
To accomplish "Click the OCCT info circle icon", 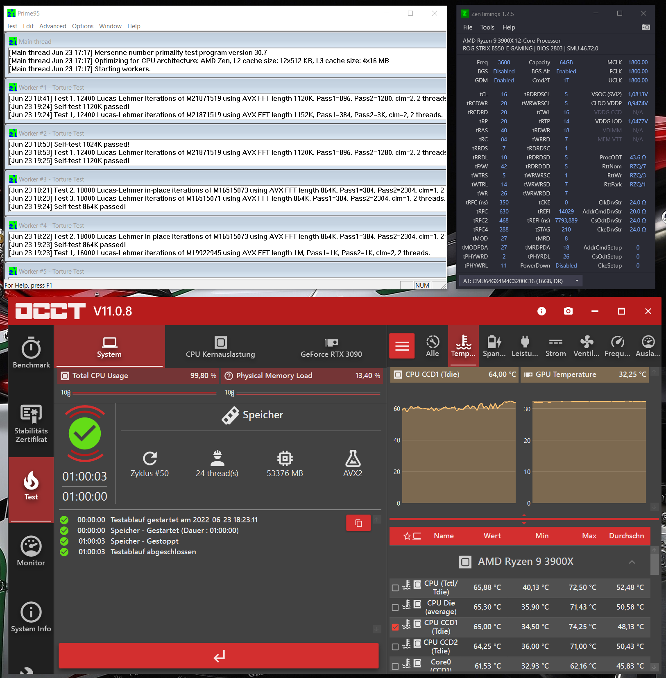I will click(x=541, y=311).
